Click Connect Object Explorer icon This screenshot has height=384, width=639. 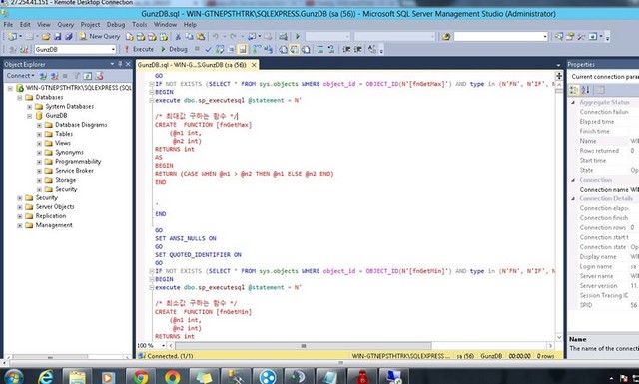(x=42, y=76)
